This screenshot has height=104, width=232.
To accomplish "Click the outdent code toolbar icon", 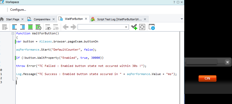I will [x=15, y=27].
